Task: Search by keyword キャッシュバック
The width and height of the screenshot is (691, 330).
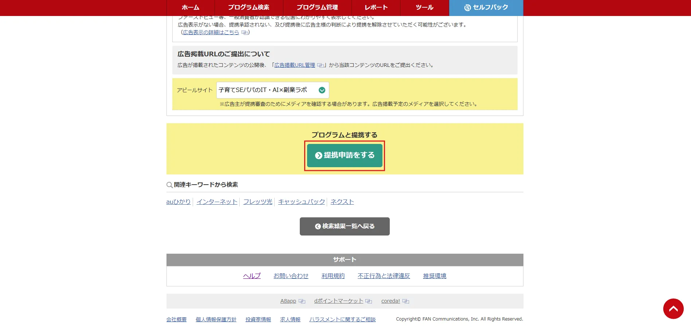Action: (302, 202)
